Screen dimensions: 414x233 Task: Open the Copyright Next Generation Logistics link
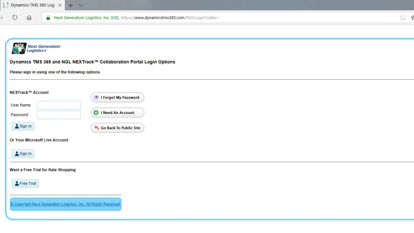(x=66, y=204)
